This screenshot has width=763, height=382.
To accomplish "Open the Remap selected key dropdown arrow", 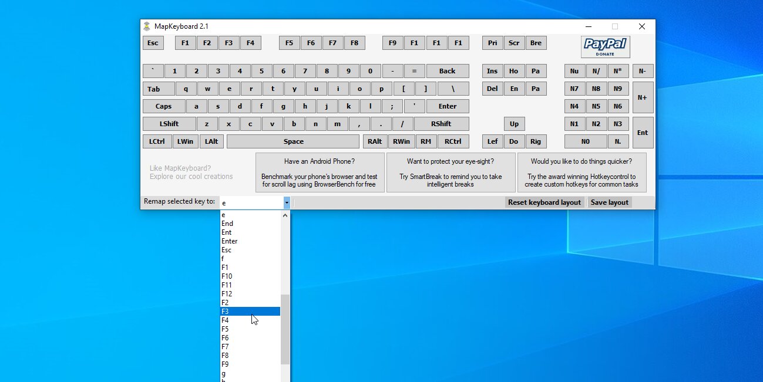I will pos(287,202).
